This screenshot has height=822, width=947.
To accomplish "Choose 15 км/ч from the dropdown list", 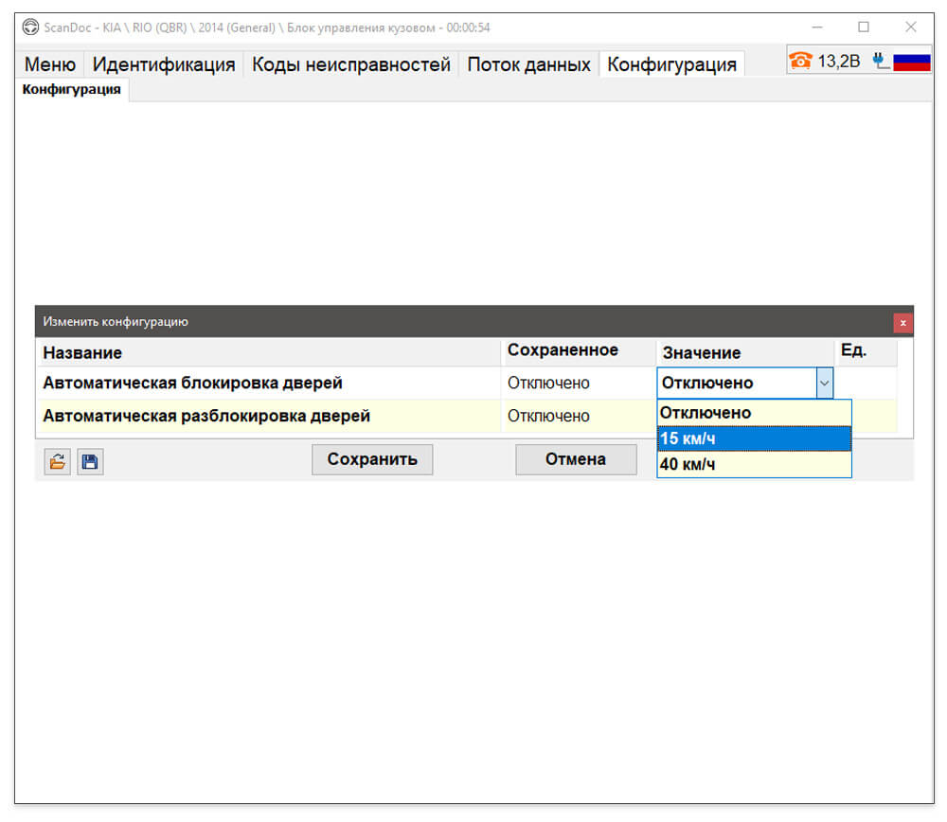I will click(x=755, y=438).
